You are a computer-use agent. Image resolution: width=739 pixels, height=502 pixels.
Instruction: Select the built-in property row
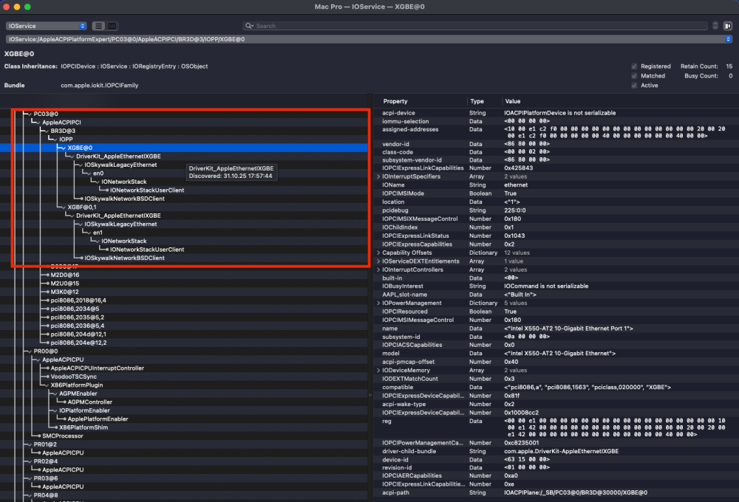556,278
